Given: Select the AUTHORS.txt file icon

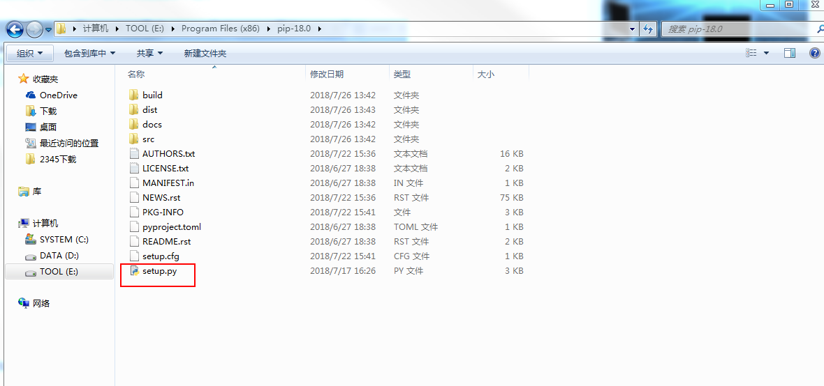Looking at the screenshot, I should pos(134,154).
